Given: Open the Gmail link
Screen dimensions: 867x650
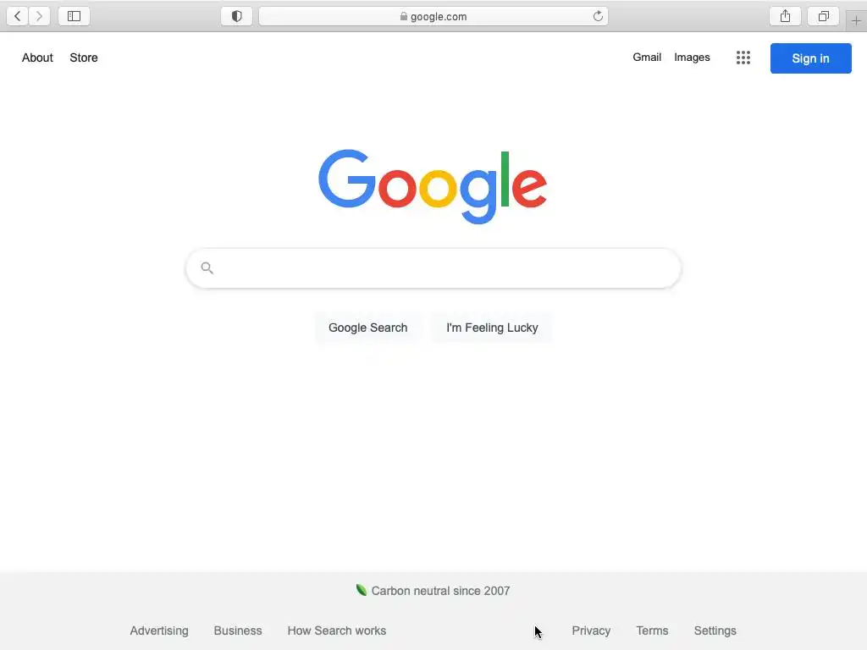Looking at the screenshot, I should [x=647, y=58].
